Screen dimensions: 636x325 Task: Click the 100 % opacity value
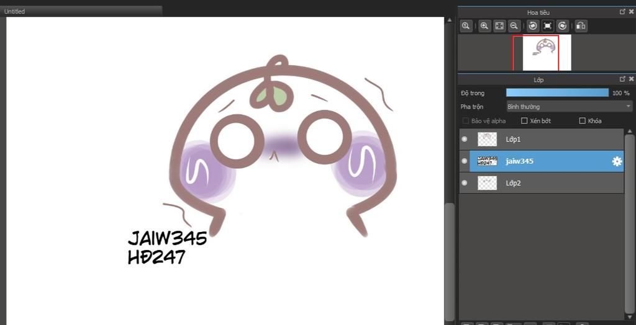point(620,93)
